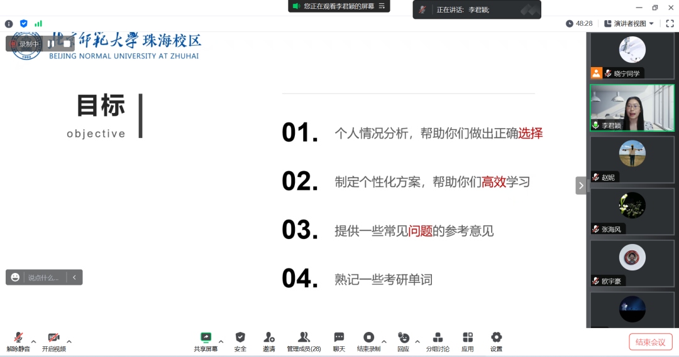Viewport: 679px width, 357px height.
Task: Click the red 结束会议 button
Action: (x=651, y=343)
